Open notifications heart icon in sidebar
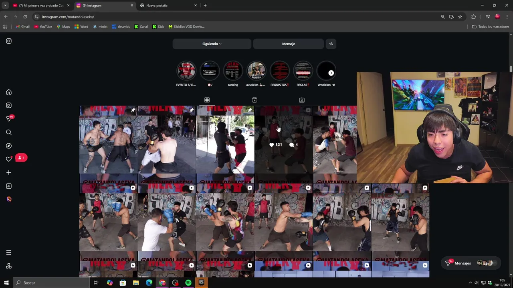 (9, 159)
